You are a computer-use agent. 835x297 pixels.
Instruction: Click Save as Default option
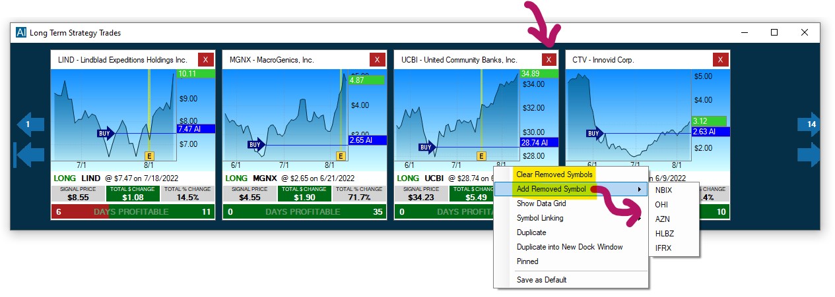click(x=541, y=280)
